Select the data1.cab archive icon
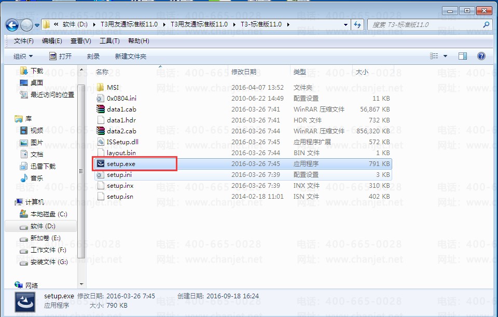498x317 pixels. [100, 109]
